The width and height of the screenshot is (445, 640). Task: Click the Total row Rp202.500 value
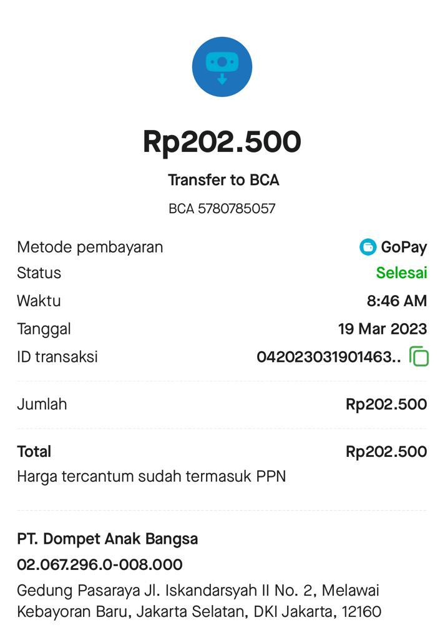[x=386, y=451]
